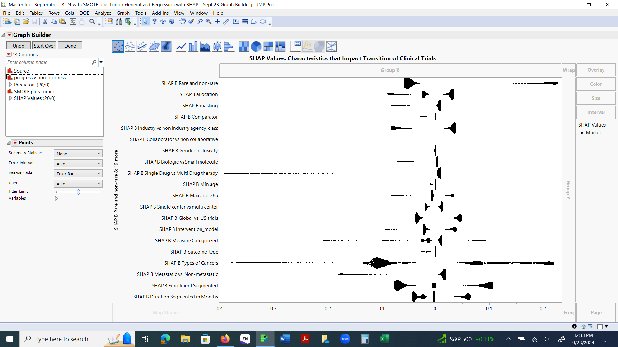Collapse the Points panel
Image resolution: width=618 pixels, height=347 pixels.
click(8, 142)
